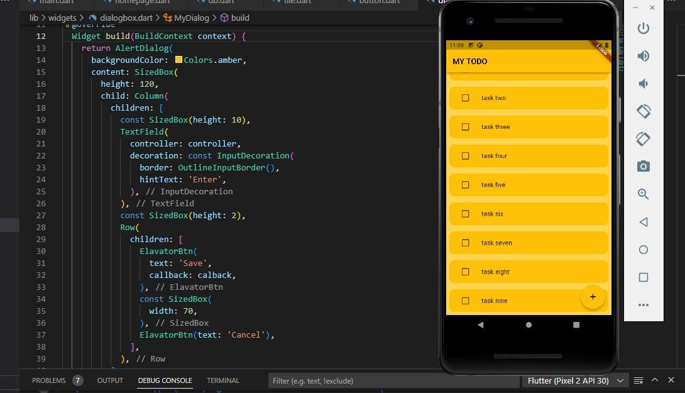
Task: Click the build method cube breadcrumb icon
Action: (224, 18)
